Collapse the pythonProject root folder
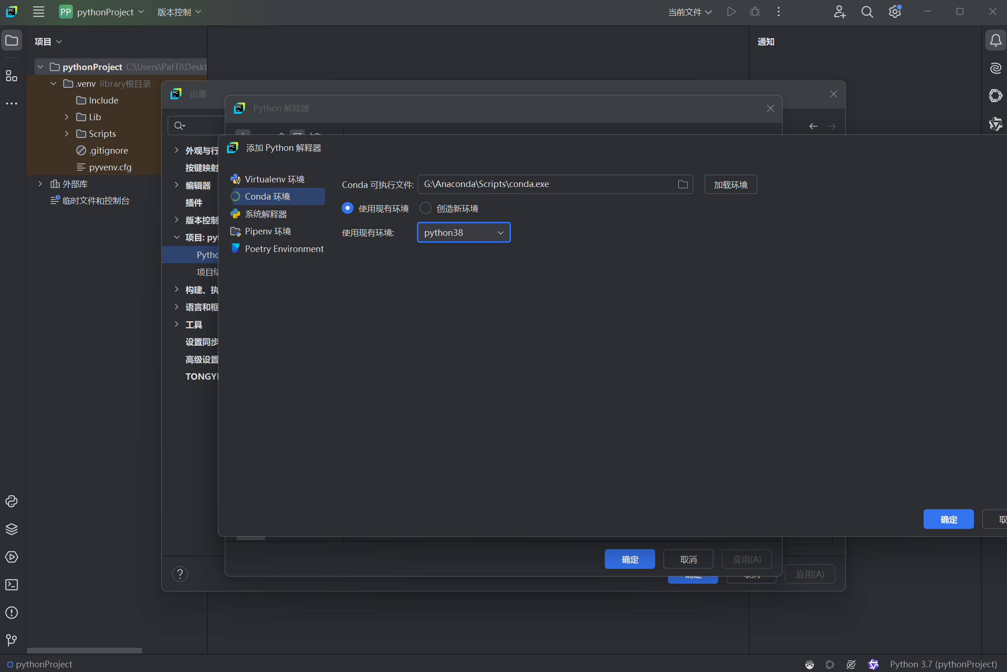 tap(41, 67)
